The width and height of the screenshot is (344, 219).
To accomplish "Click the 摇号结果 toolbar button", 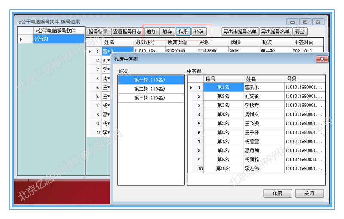I will tap(98, 31).
